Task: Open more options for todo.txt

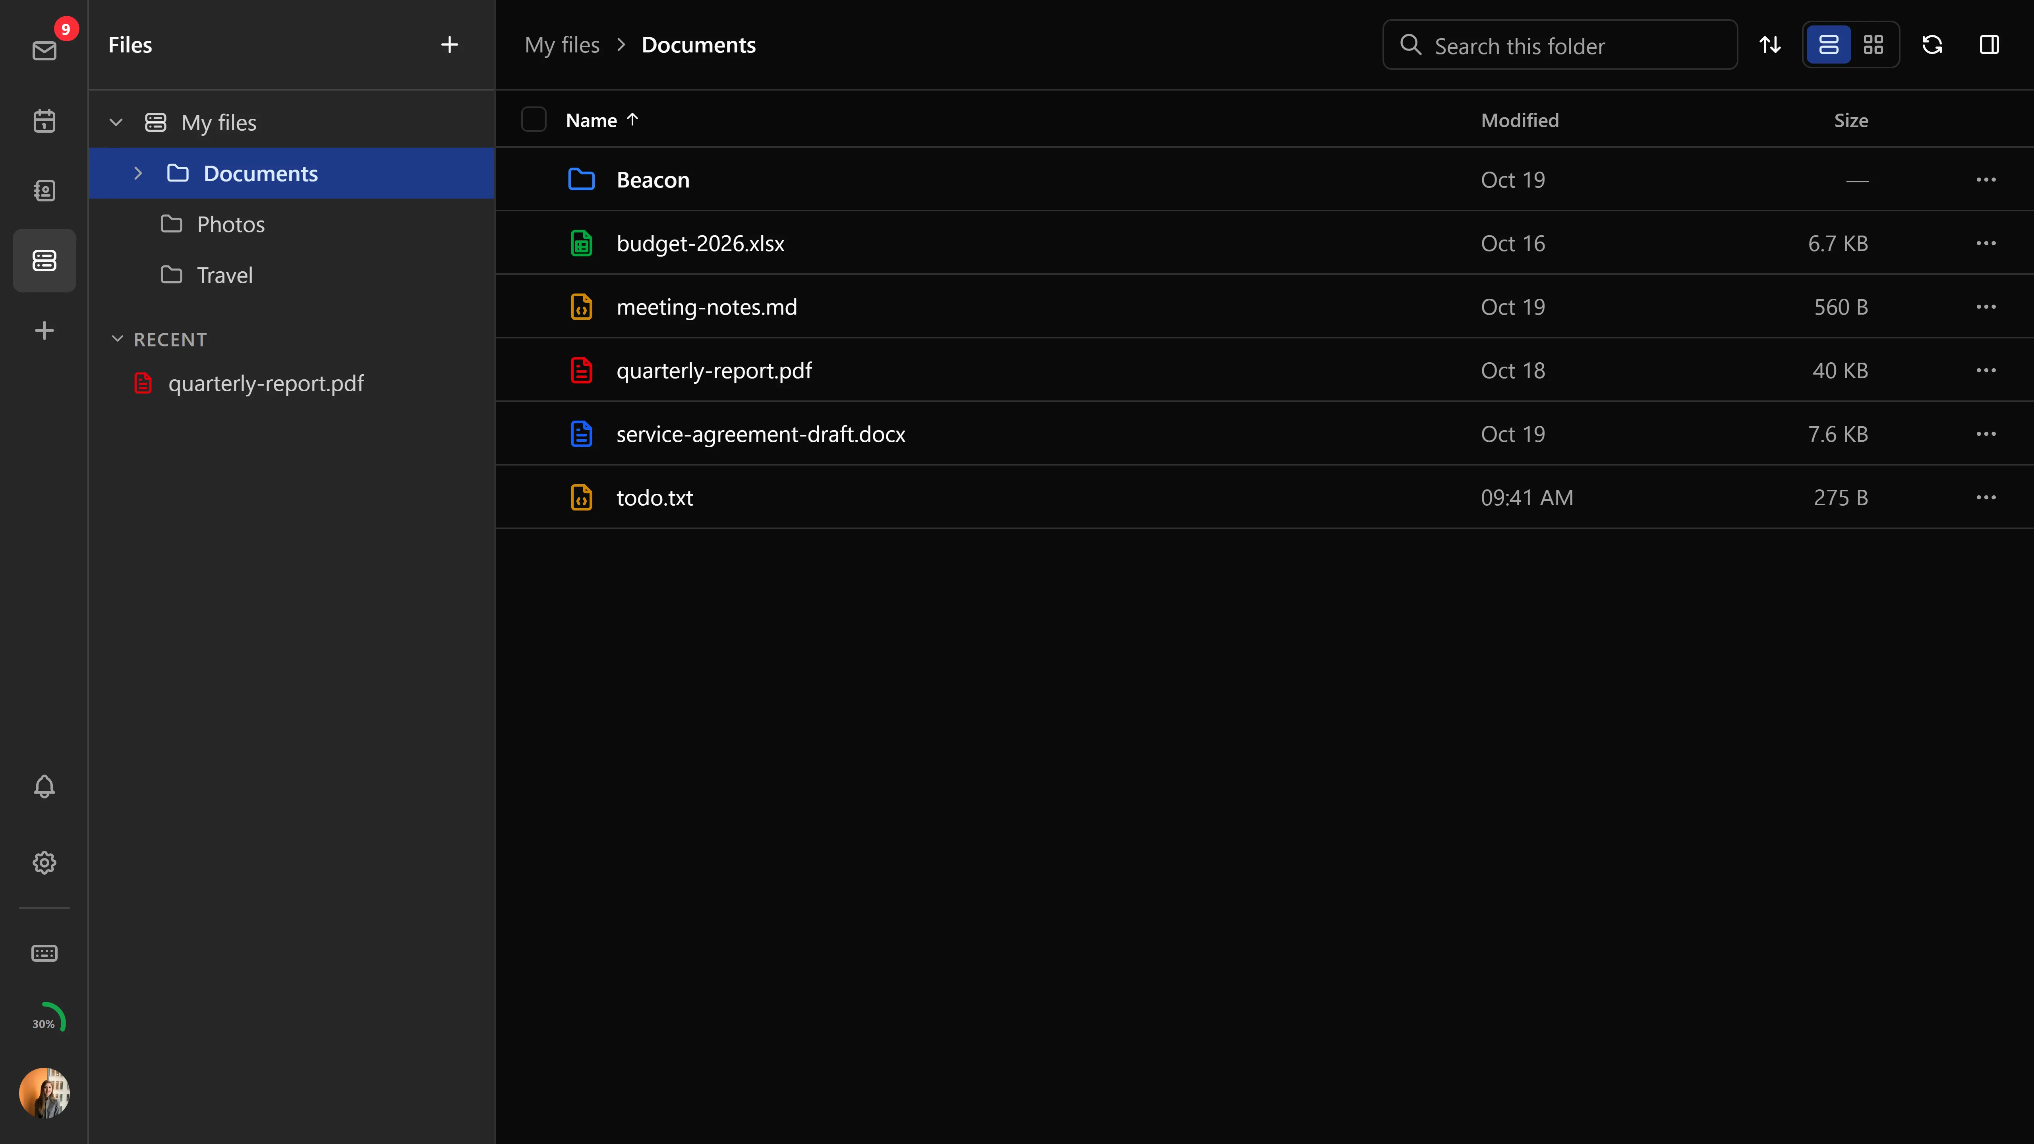Action: pos(1986,497)
